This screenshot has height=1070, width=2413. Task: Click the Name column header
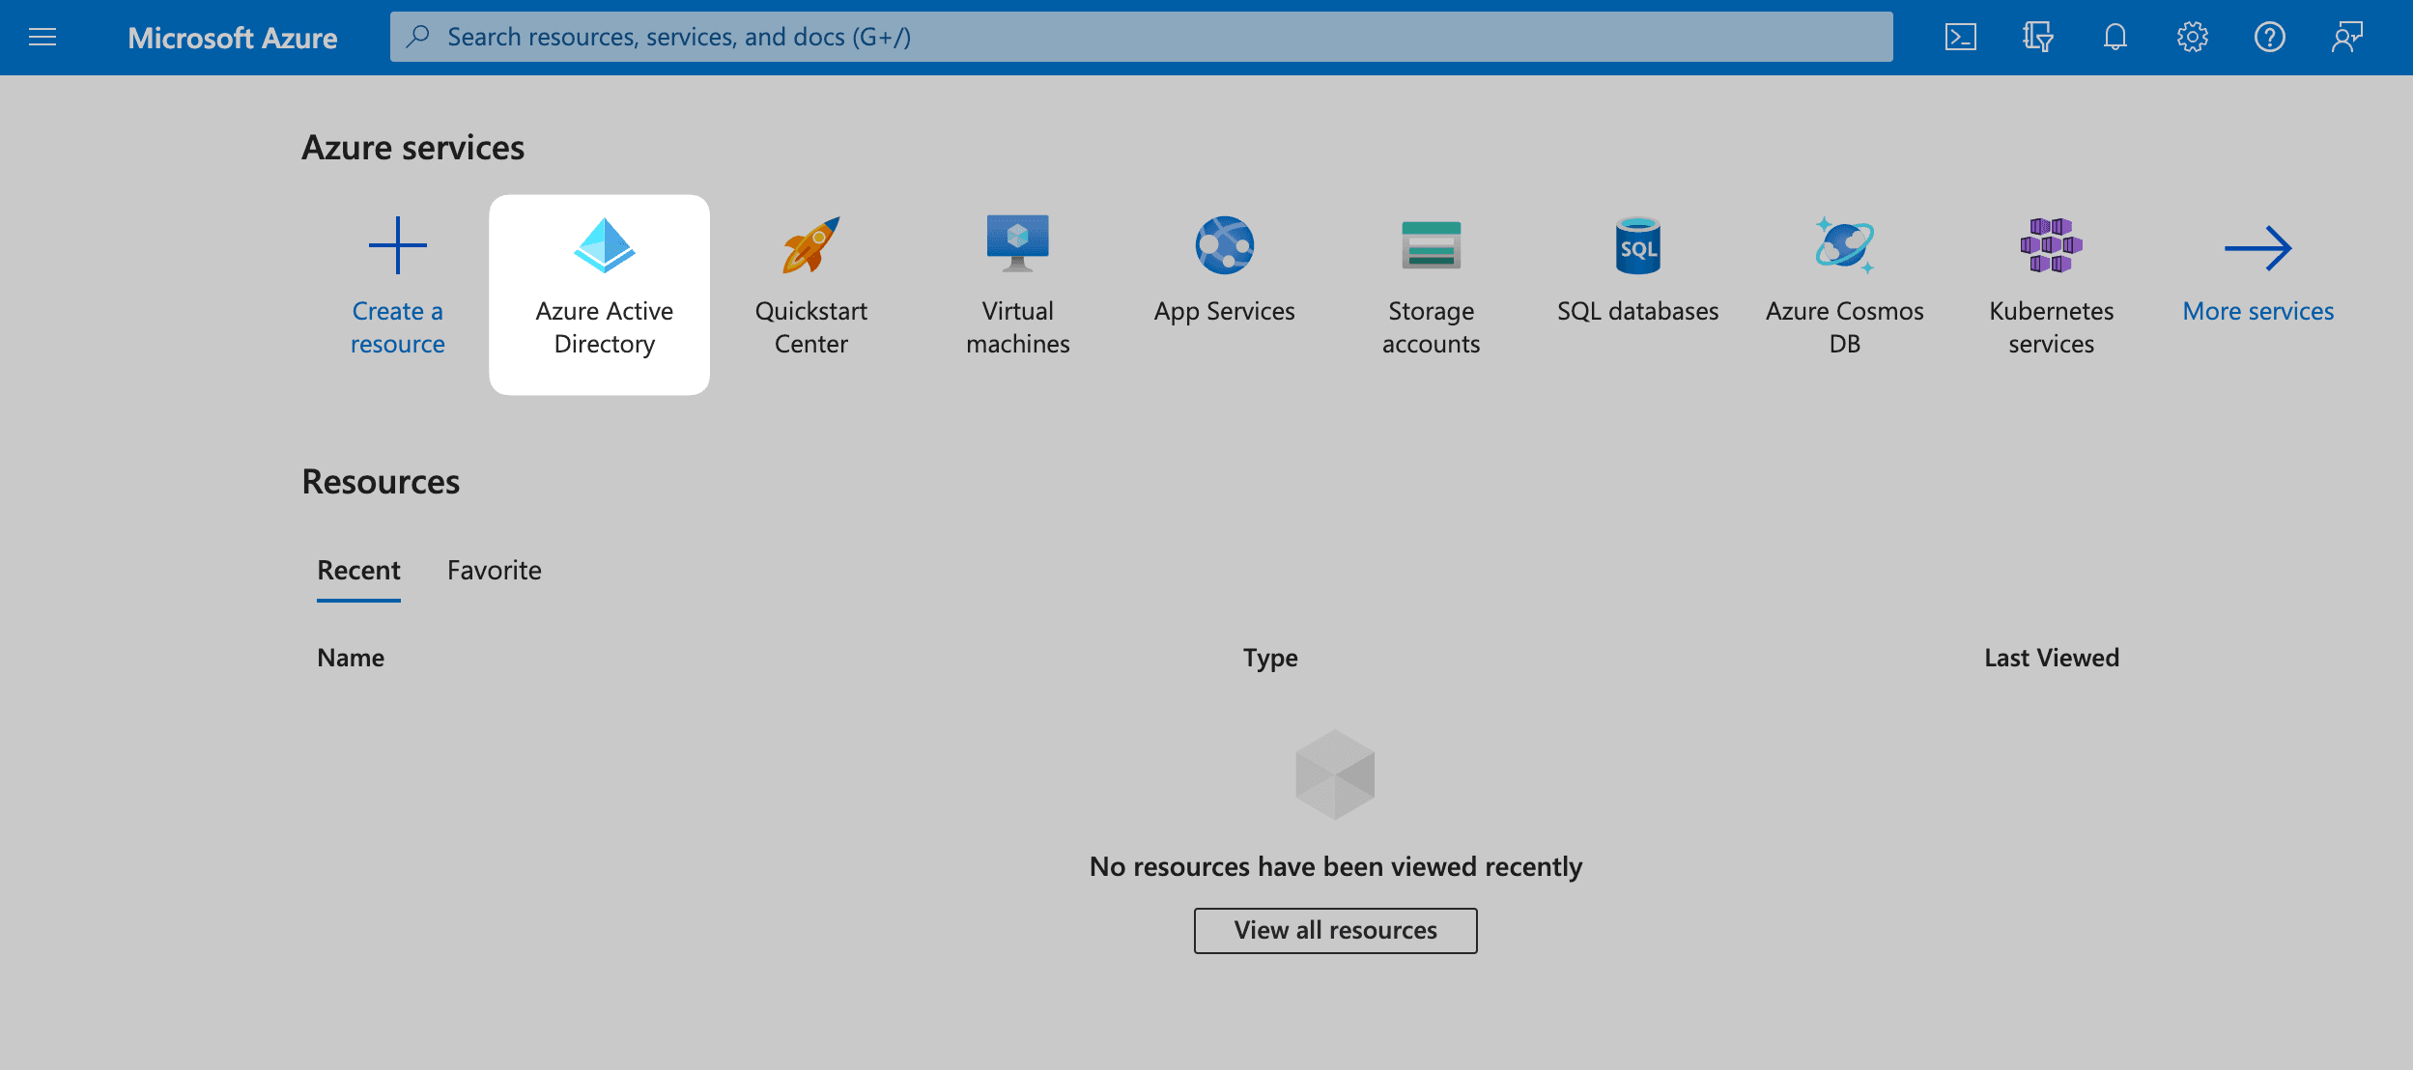click(351, 658)
